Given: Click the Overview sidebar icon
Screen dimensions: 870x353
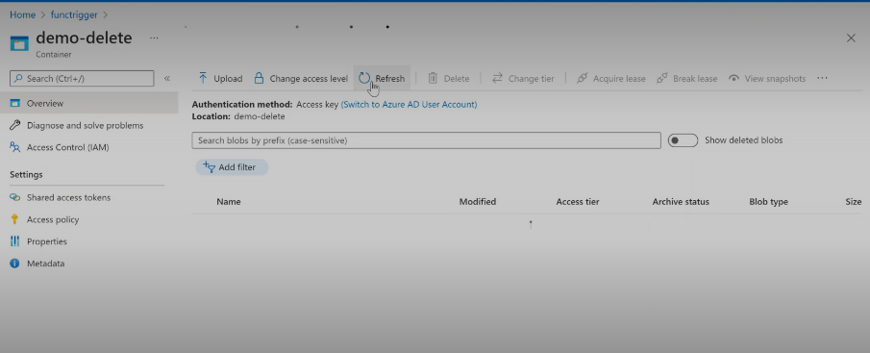Looking at the screenshot, I should pos(15,103).
